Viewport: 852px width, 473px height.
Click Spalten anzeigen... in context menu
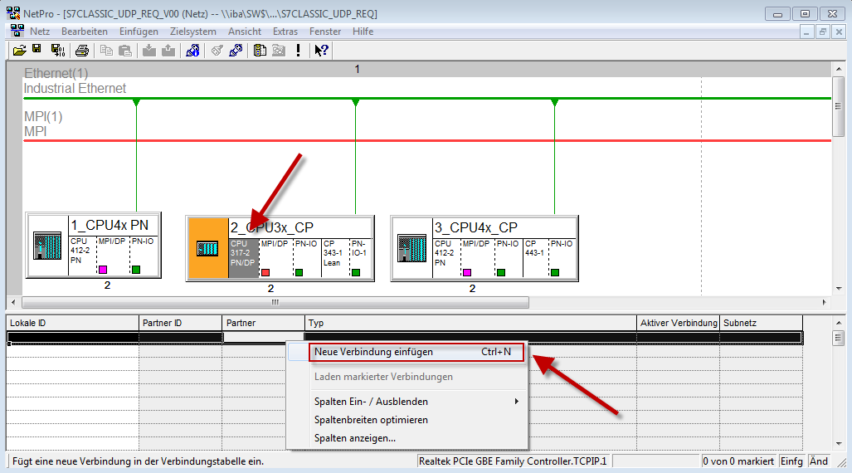(x=355, y=438)
